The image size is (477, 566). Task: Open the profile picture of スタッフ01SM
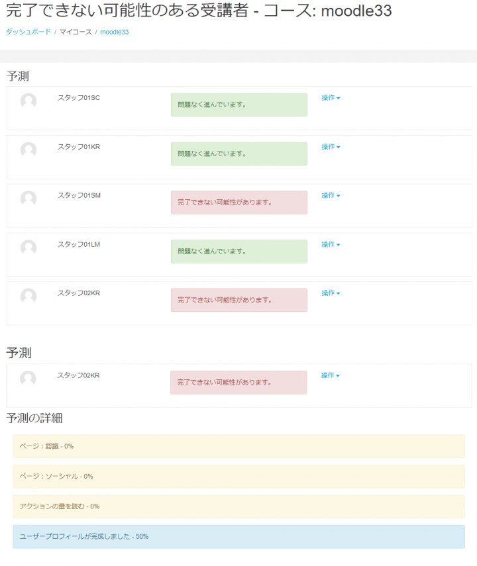(x=28, y=199)
